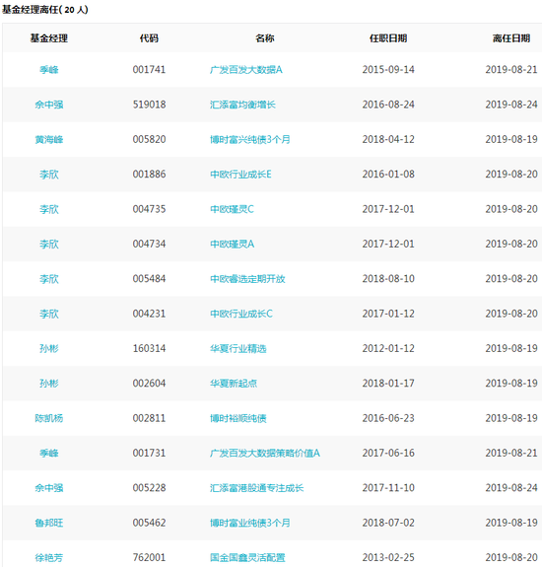
Task: Open manager 李欣 in the 004231 row
Action: click(x=49, y=314)
